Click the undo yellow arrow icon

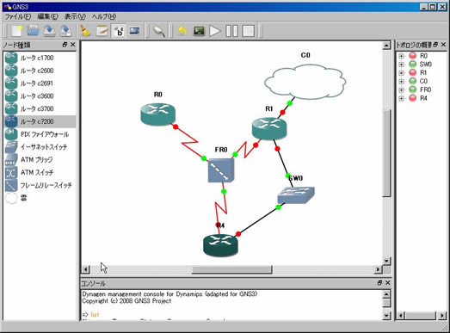coord(182,31)
